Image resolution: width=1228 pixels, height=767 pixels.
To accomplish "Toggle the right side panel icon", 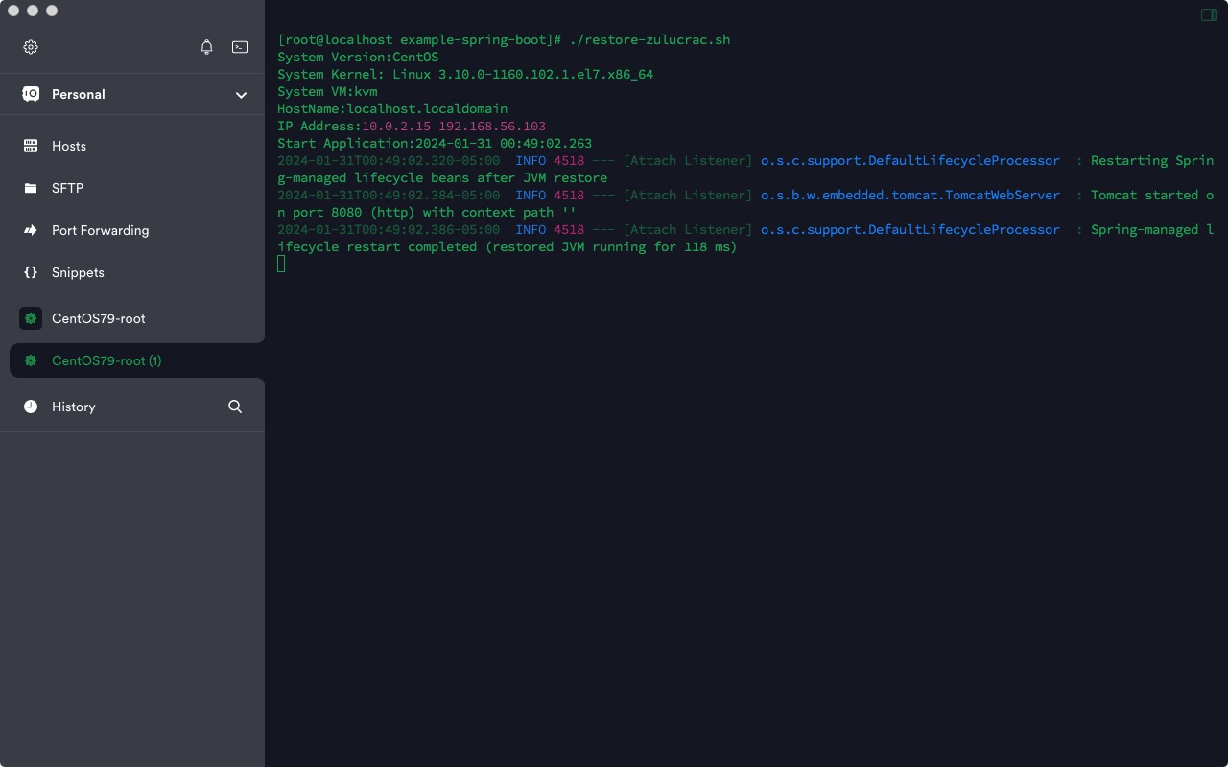I will click(x=1209, y=14).
